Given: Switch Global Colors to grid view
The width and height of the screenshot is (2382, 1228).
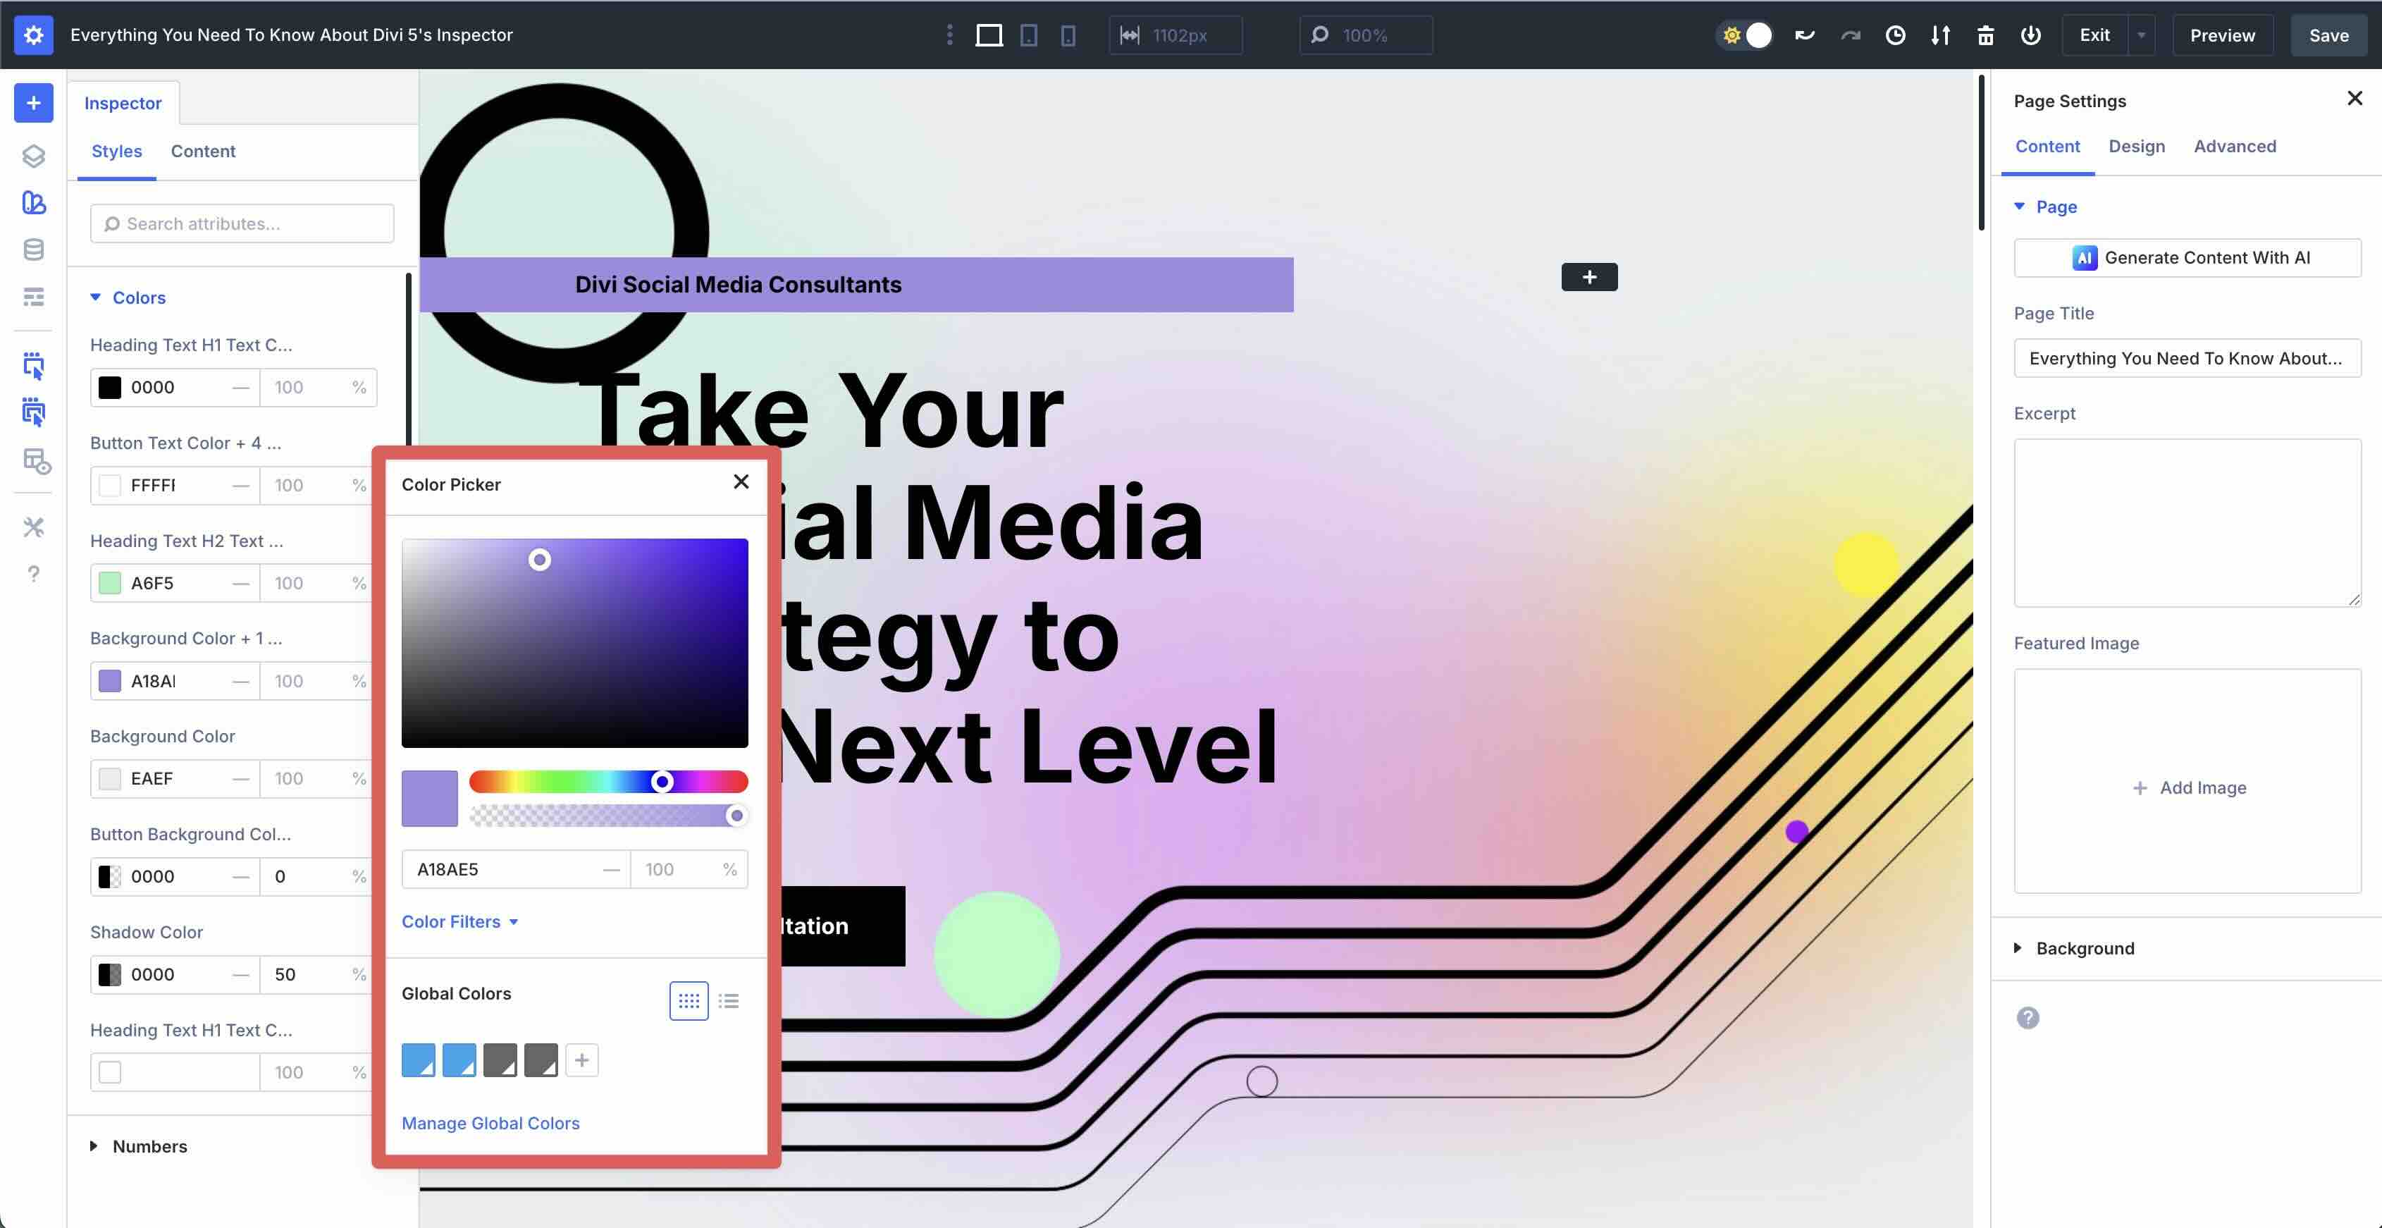Looking at the screenshot, I should (x=688, y=1000).
